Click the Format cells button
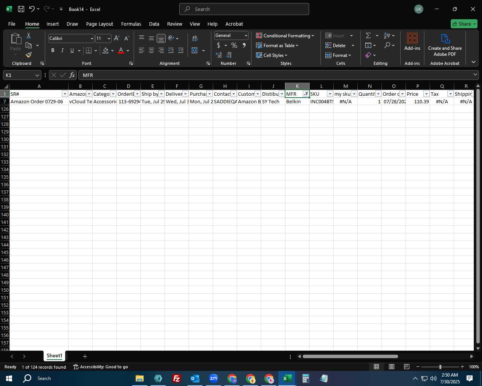482x386 pixels. pyautogui.click(x=338, y=55)
